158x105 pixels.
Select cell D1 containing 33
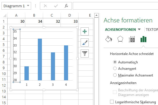coord(70,21)
